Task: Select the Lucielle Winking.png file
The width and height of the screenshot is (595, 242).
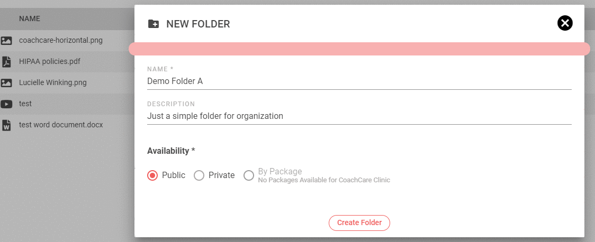Action: click(53, 83)
